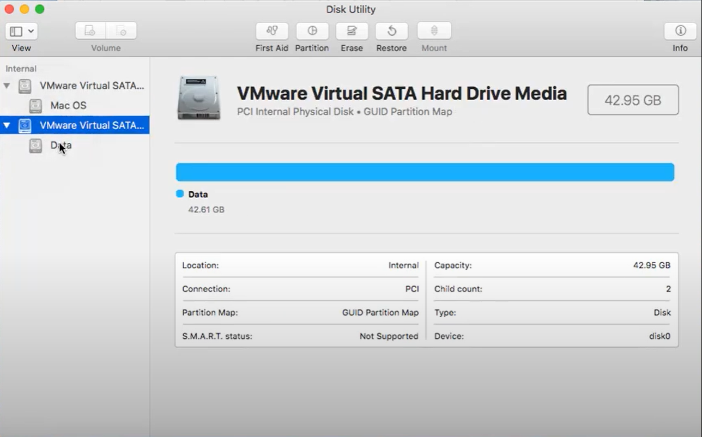Viewport: 702px width, 437px height.
Task: Click the Disk Utility window title
Action: tap(351, 9)
